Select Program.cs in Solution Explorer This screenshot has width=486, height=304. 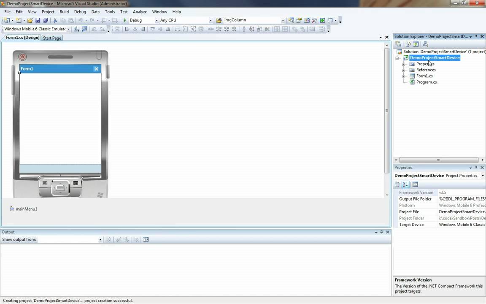tap(427, 82)
